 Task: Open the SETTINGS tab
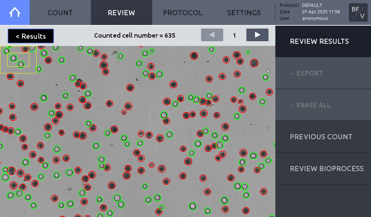244,13
